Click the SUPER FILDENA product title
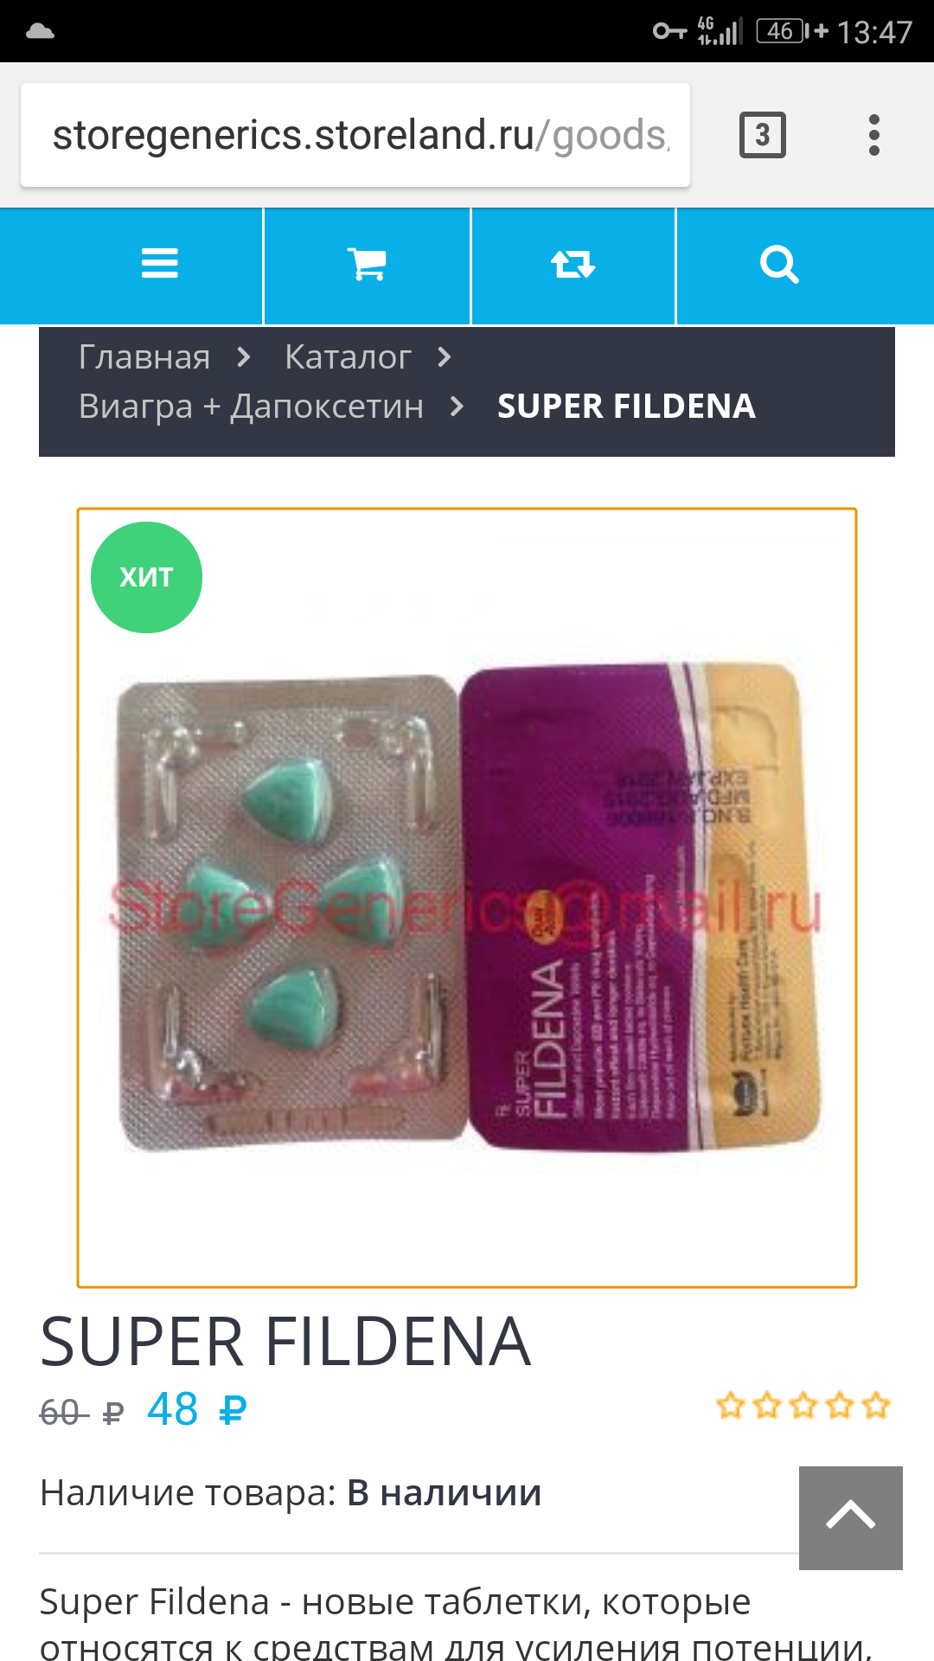934x1661 pixels. (285, 1342)
